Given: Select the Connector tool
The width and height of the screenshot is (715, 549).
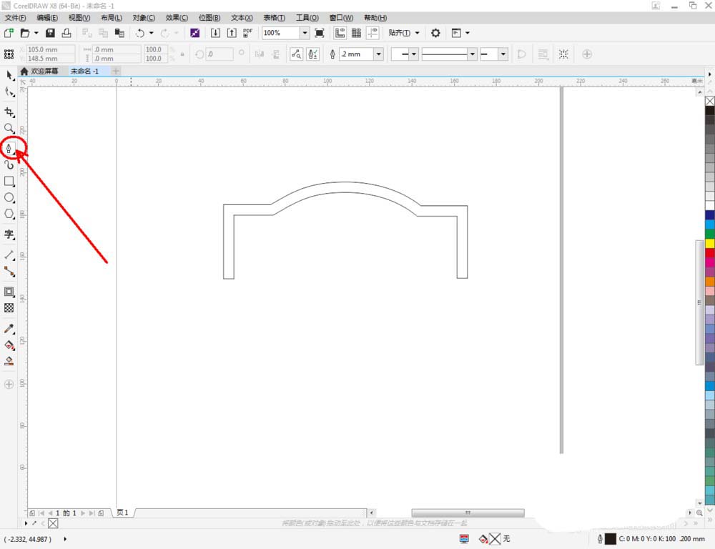Looking at the screenshot, I should point(9,272).
